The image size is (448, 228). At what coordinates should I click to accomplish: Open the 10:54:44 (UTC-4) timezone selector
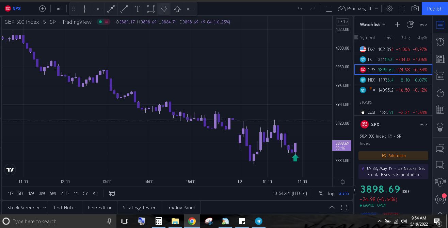[x=290, y=193]
